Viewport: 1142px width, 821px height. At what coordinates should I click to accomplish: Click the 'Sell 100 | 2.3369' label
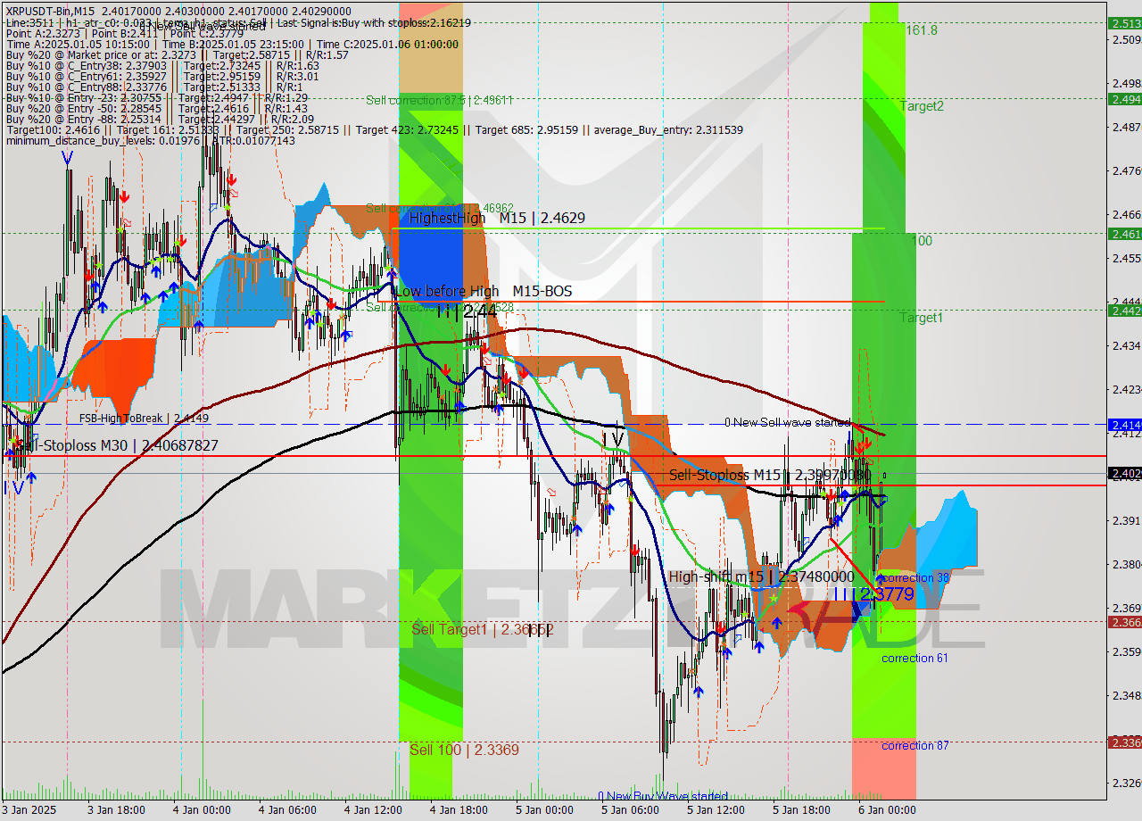click(464, 750)
